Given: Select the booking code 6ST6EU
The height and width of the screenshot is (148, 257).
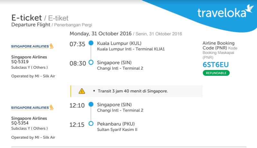Looking at the screenshot, I should [216, 65].
